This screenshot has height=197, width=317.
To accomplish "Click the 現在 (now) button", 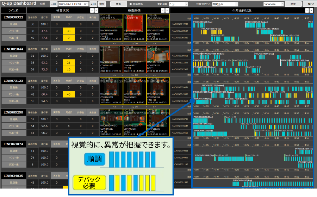I will pos(102,4).
